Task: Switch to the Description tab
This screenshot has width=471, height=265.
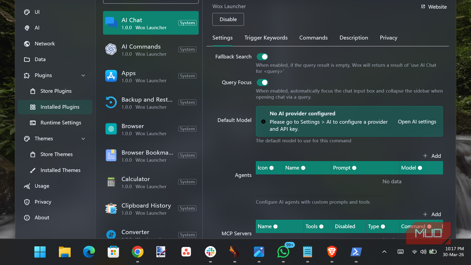Action: tap(354, 38)
